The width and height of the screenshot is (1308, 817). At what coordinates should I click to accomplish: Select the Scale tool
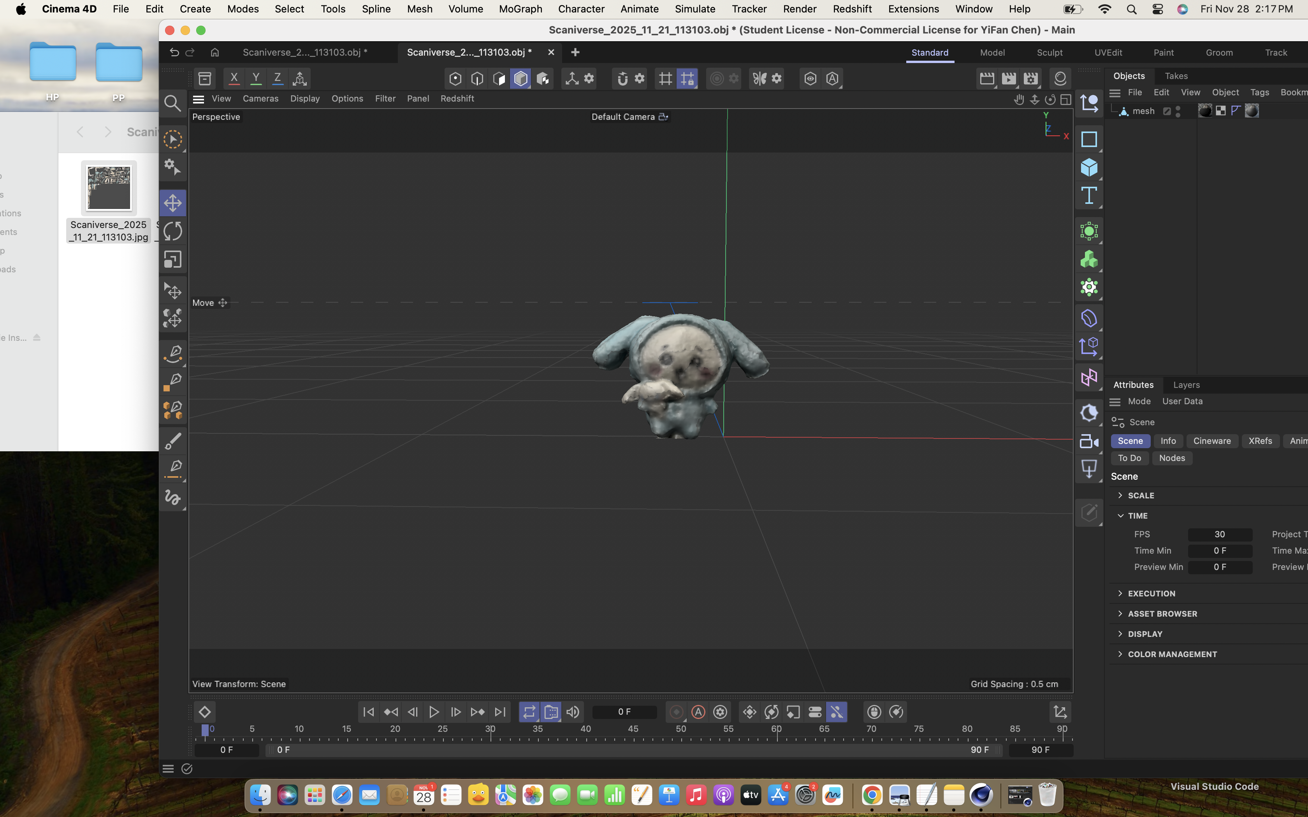[172, 260]
